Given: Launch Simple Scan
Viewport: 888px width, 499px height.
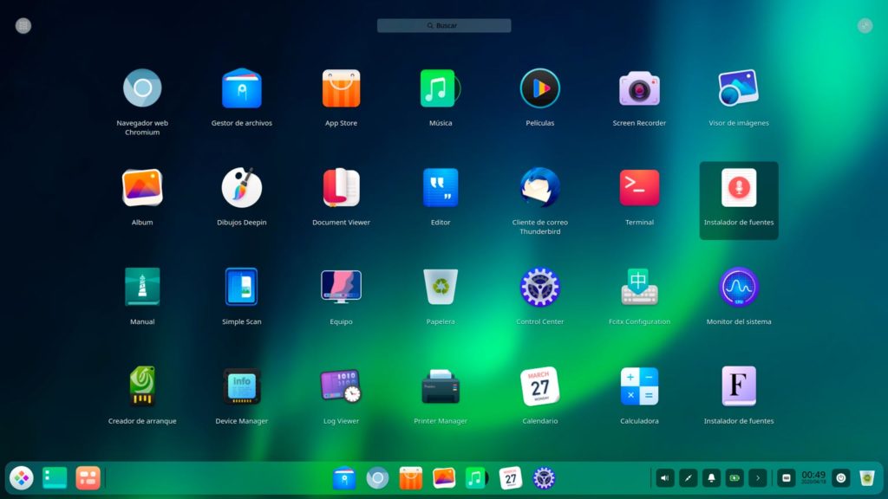Looking at the screenshot, I should (242, 287).
